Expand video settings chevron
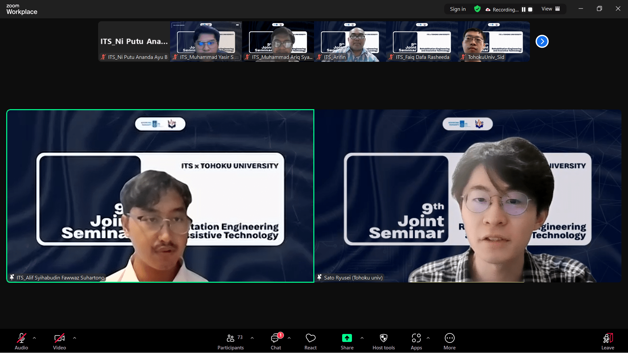The width and height of the screenshot is (628, 353). coord(75,338)
